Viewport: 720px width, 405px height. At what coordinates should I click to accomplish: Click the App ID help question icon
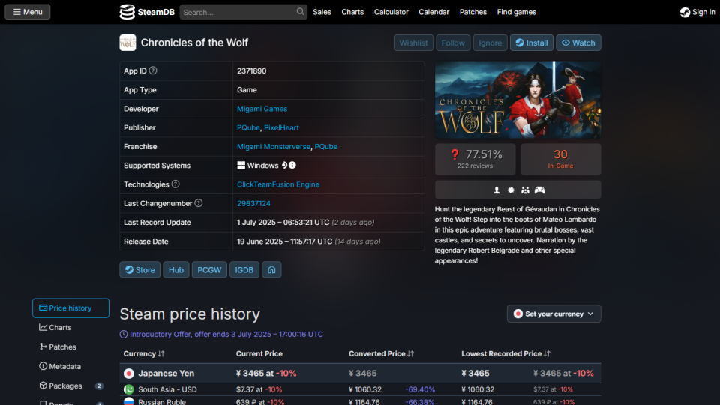153,70
